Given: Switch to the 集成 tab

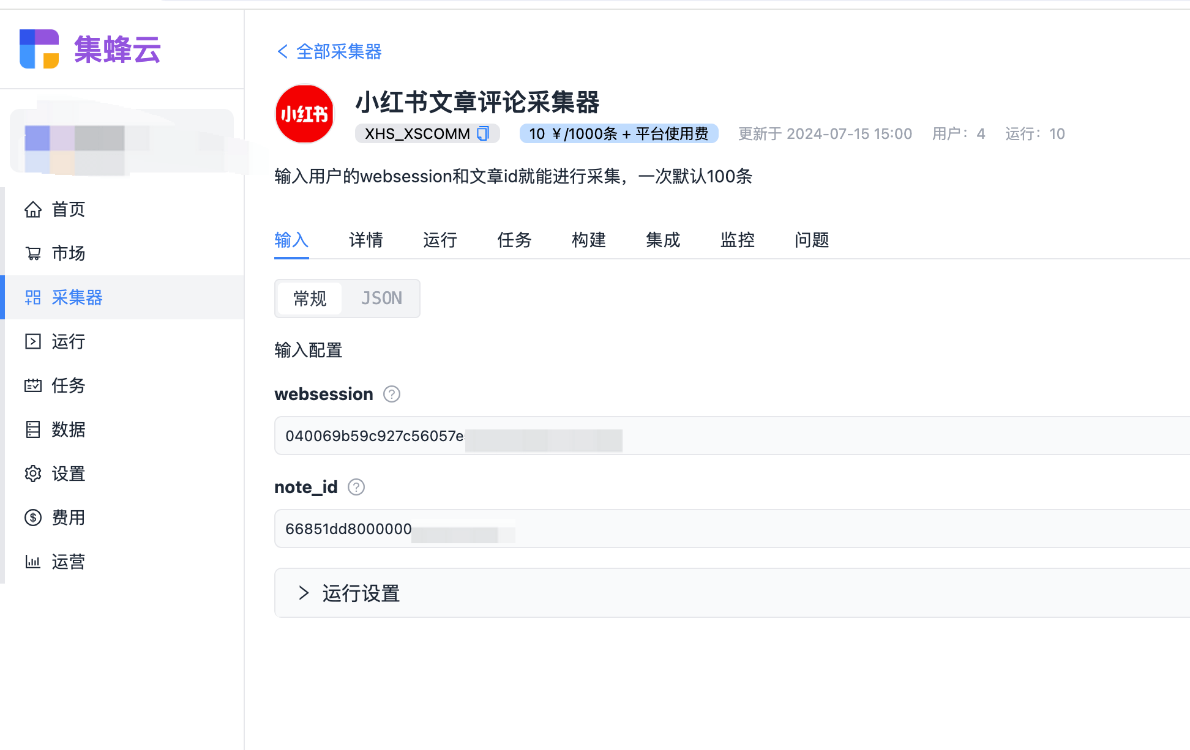Looking at the screenshot, I should point(664,240).
